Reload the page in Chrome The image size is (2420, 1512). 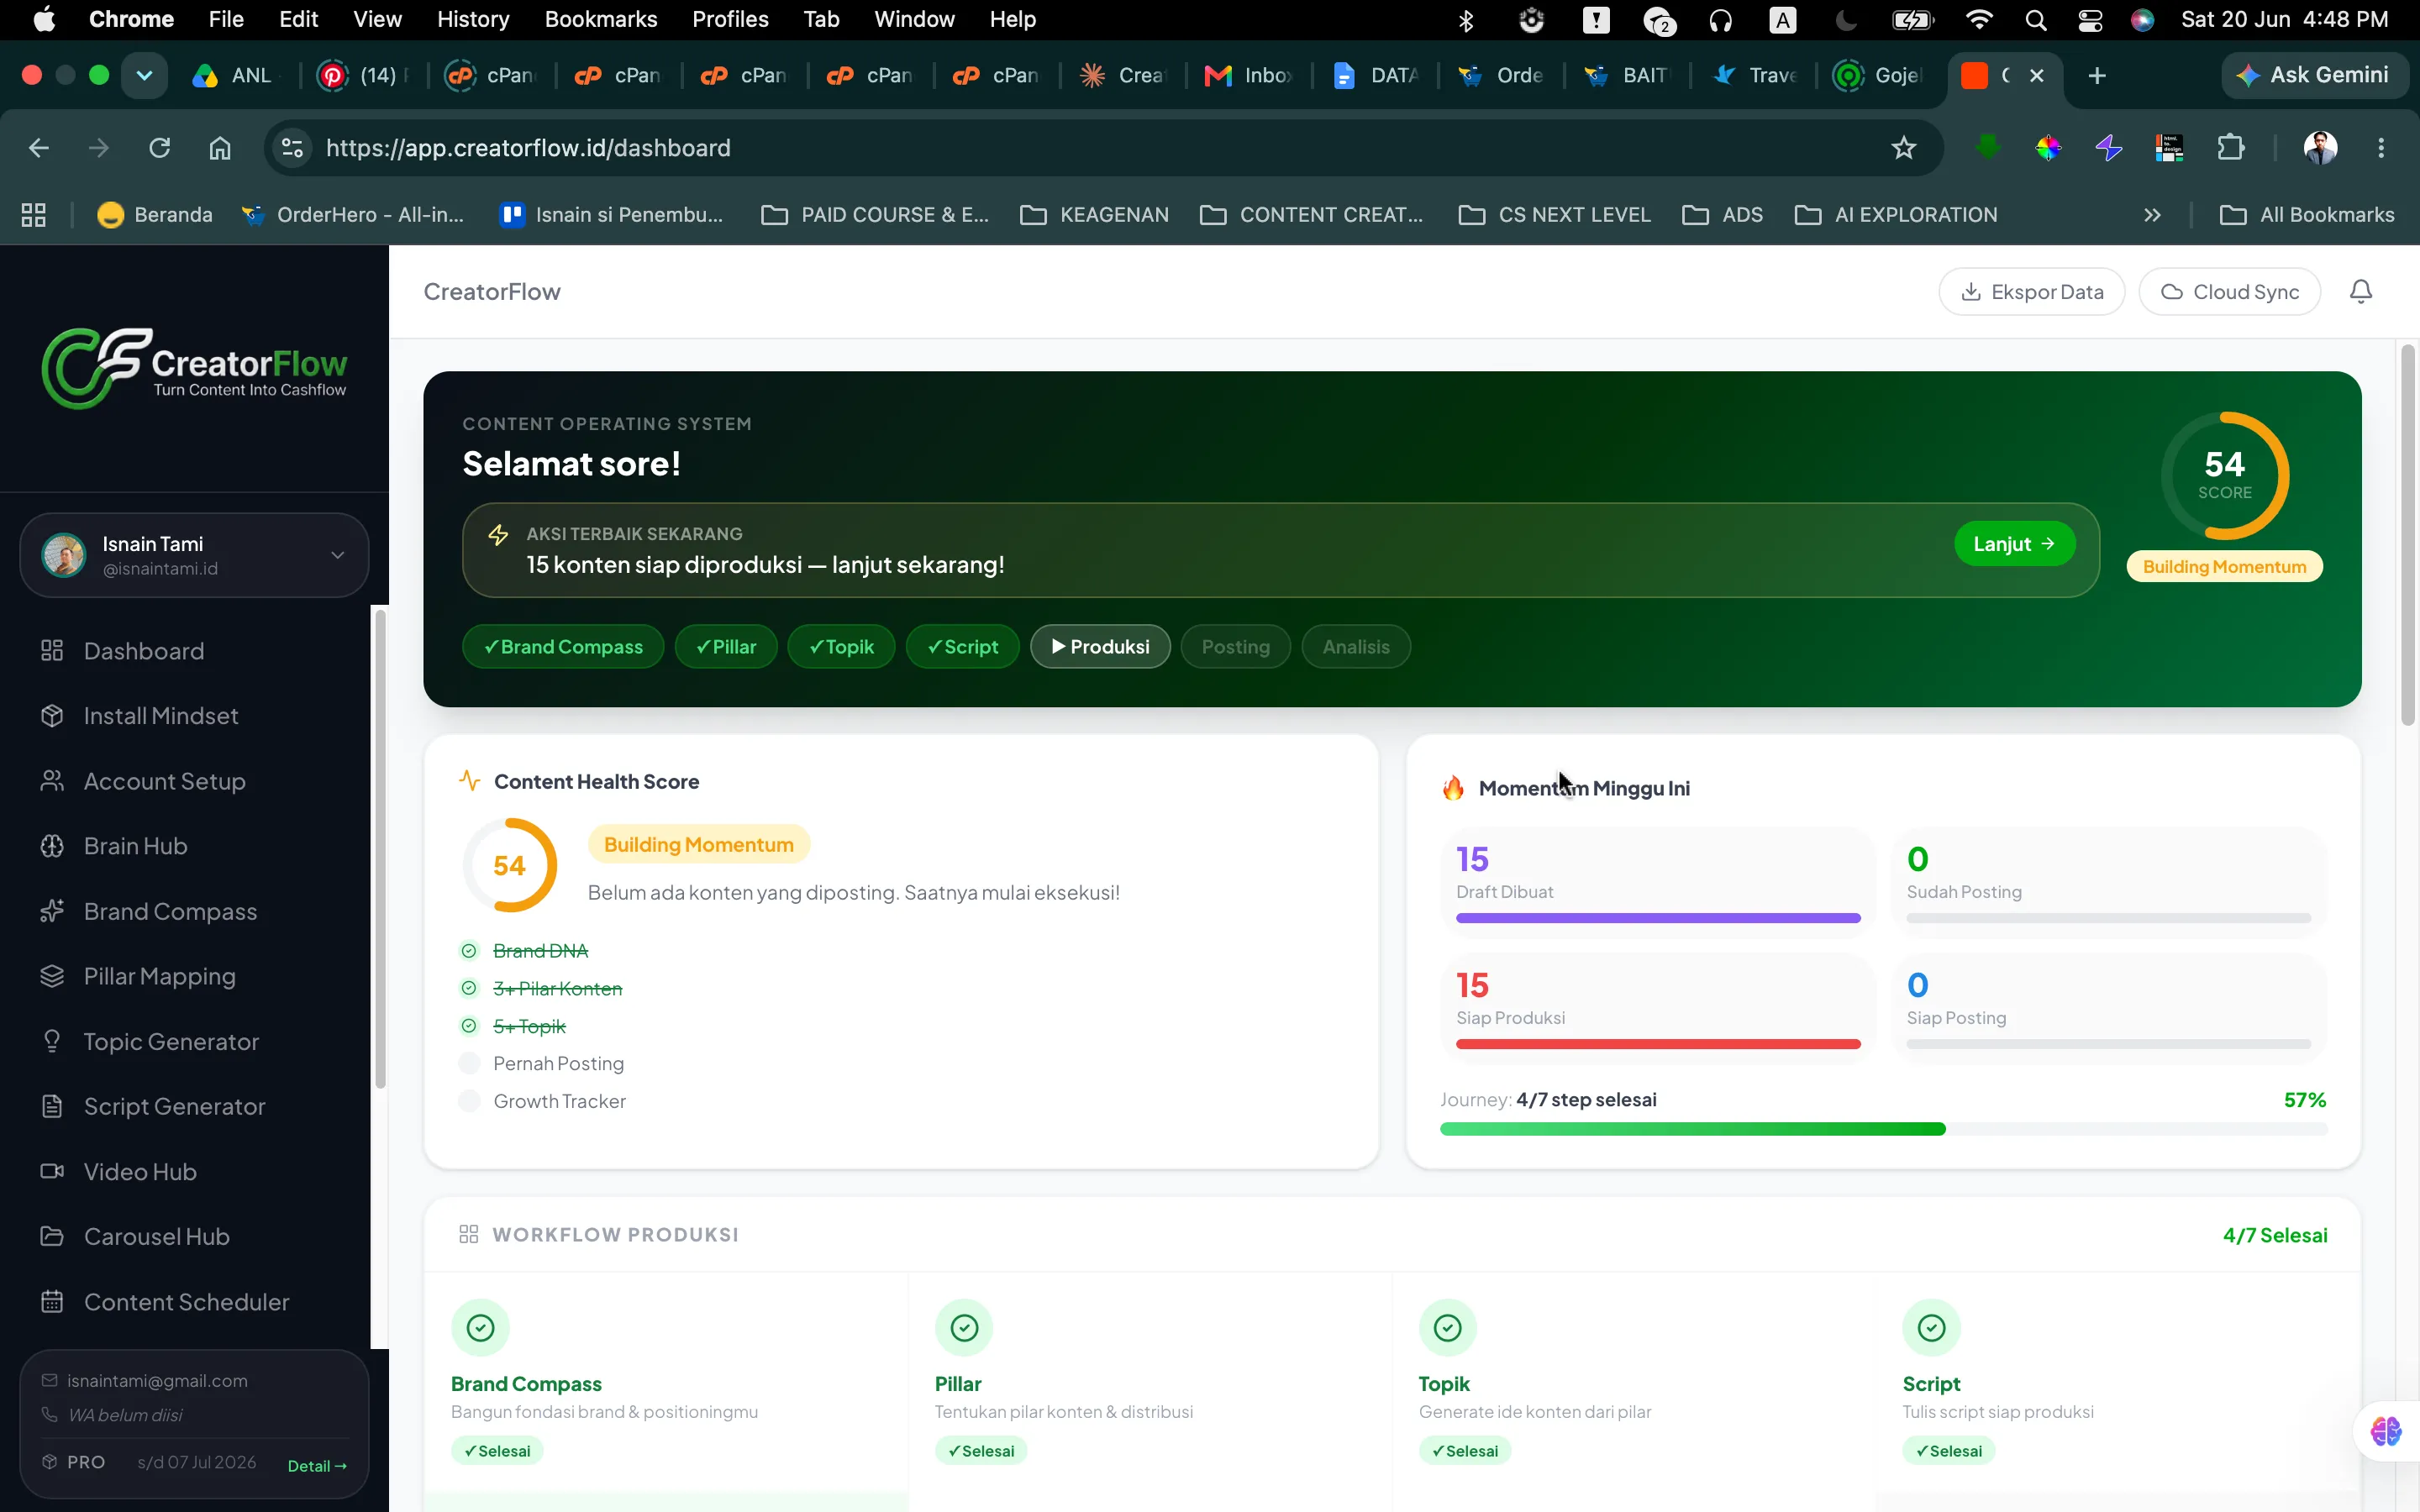pos(159,148)
